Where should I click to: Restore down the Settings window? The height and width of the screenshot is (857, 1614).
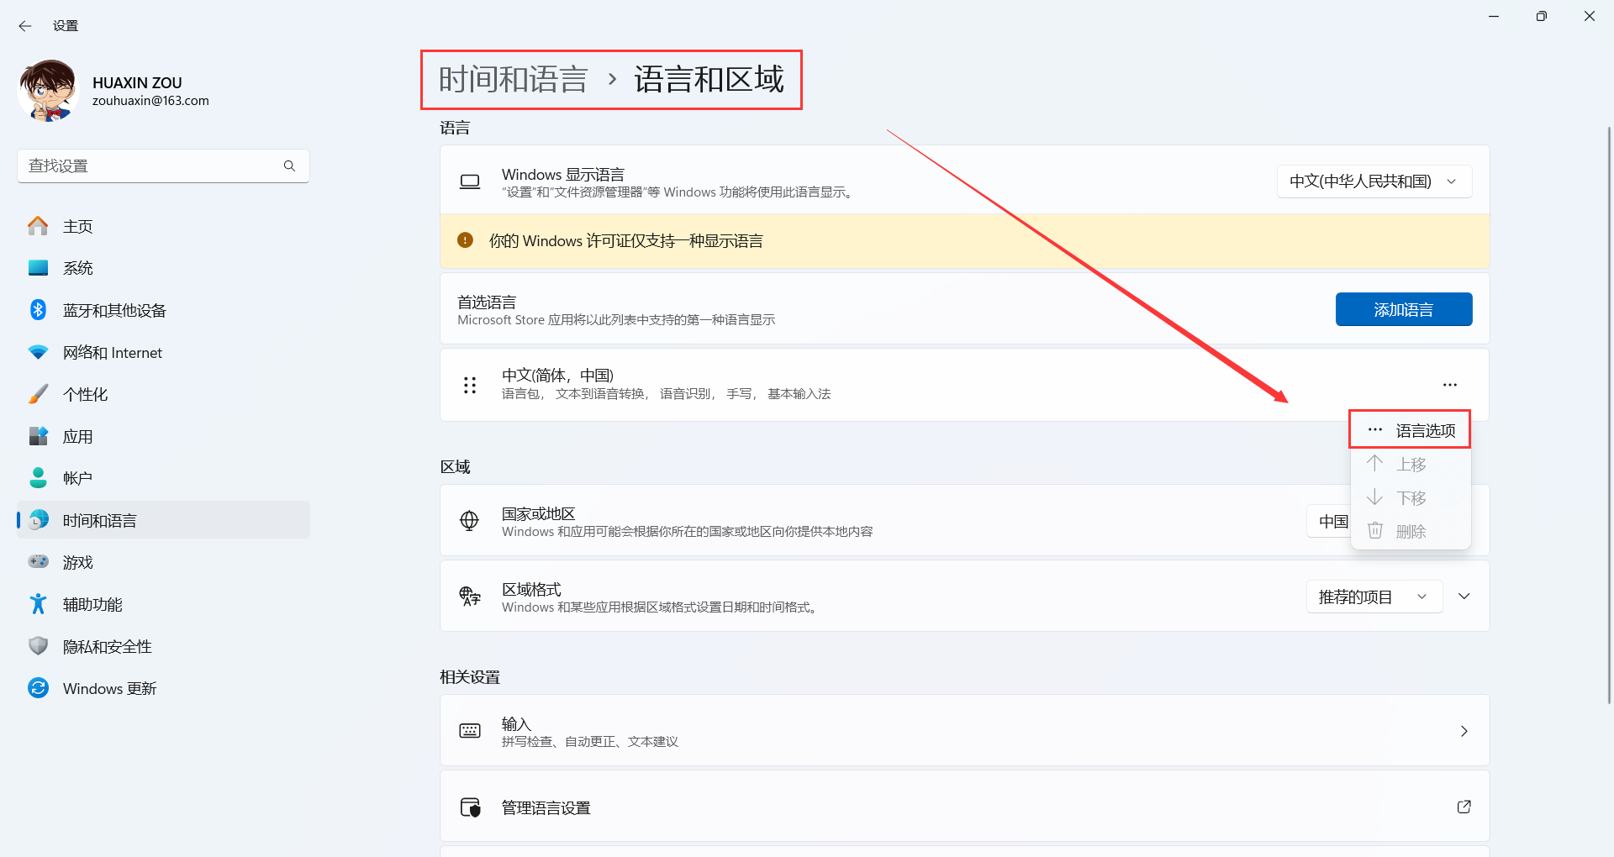tap(1541, 16)
